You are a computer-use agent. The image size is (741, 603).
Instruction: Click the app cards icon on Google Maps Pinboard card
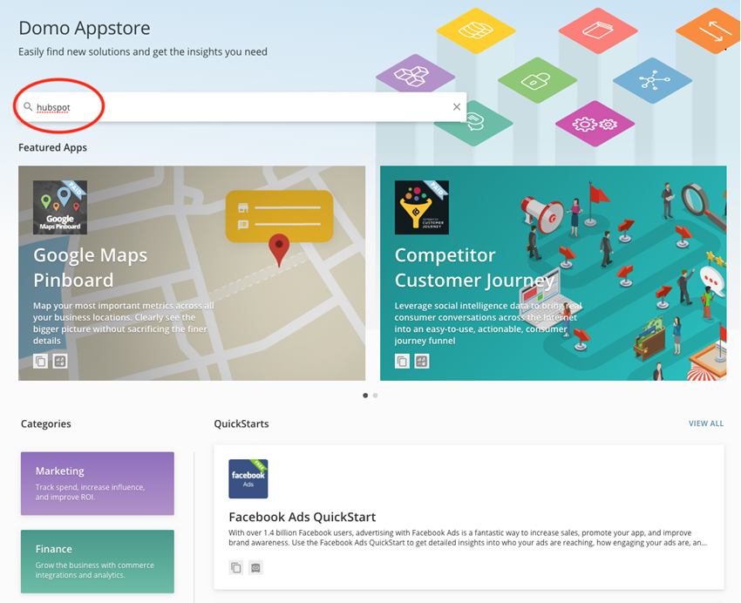[59, 360]
